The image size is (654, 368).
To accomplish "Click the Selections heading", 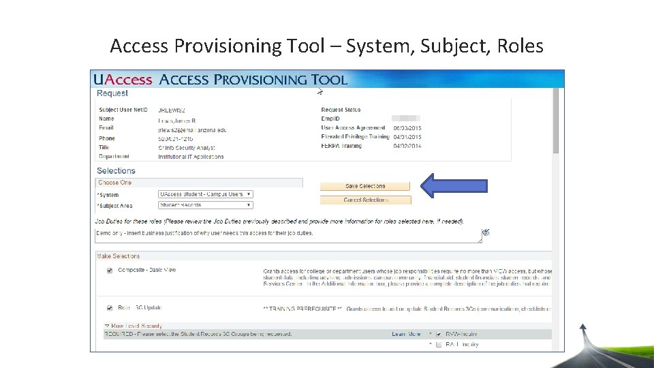I will [116, 170].
